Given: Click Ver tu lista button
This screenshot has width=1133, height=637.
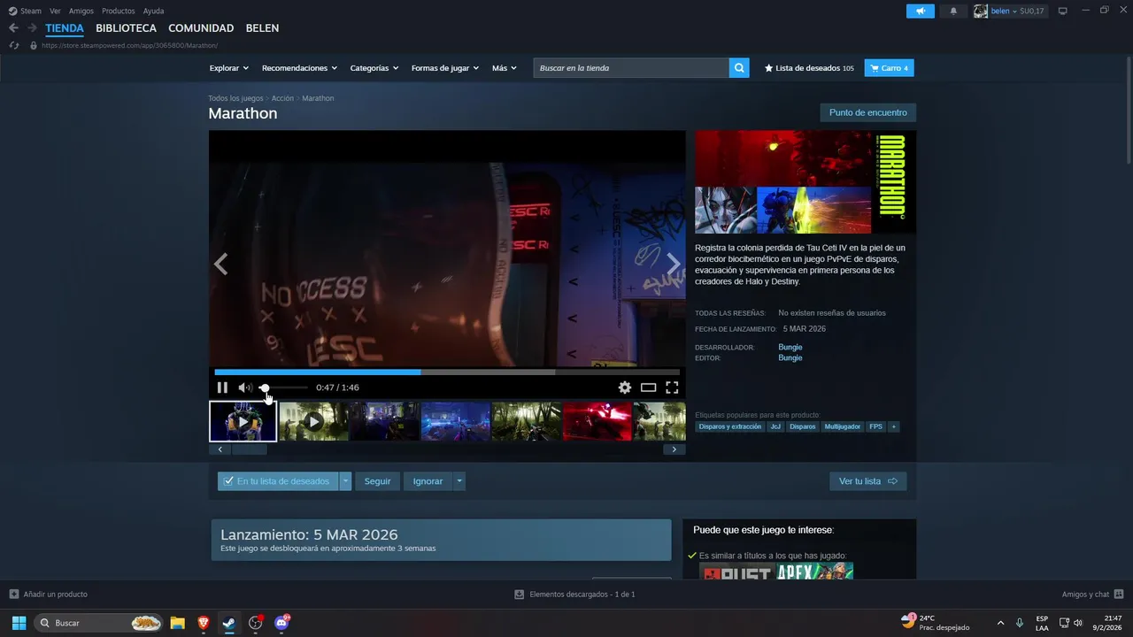Looking at the screenshot, I should coord(867,481).
